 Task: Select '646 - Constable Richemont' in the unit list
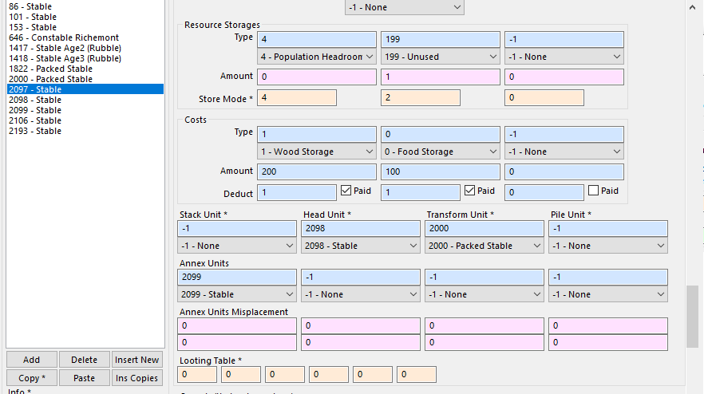point(64,37)
